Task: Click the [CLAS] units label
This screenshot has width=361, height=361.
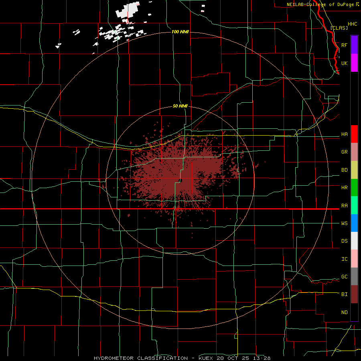Action: (x=339, y=28)
